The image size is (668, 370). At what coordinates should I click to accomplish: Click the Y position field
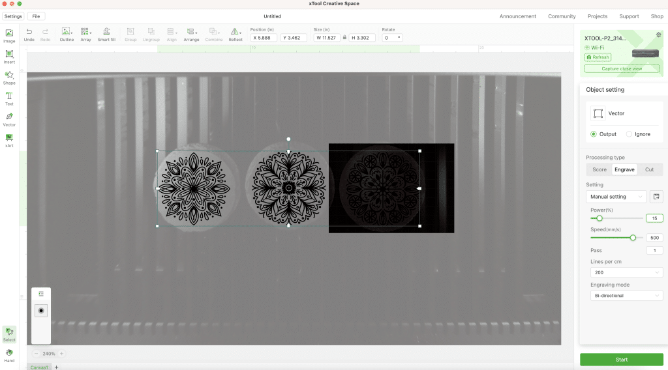(x=293, y=37)
